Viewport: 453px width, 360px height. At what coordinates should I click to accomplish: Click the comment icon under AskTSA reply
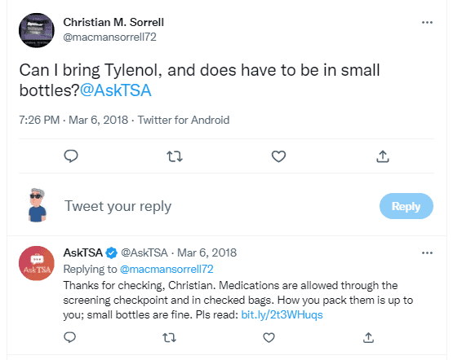point(69,337)
